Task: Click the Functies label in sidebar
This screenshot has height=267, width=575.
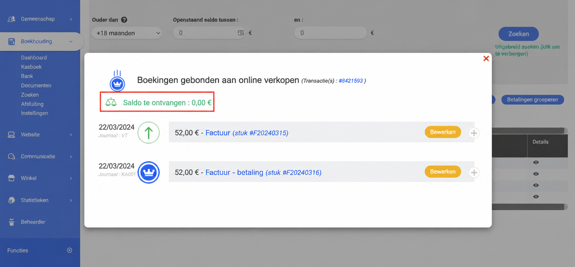Action: 18,250
